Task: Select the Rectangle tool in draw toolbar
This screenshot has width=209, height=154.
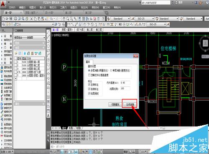Action: (48, 50)
